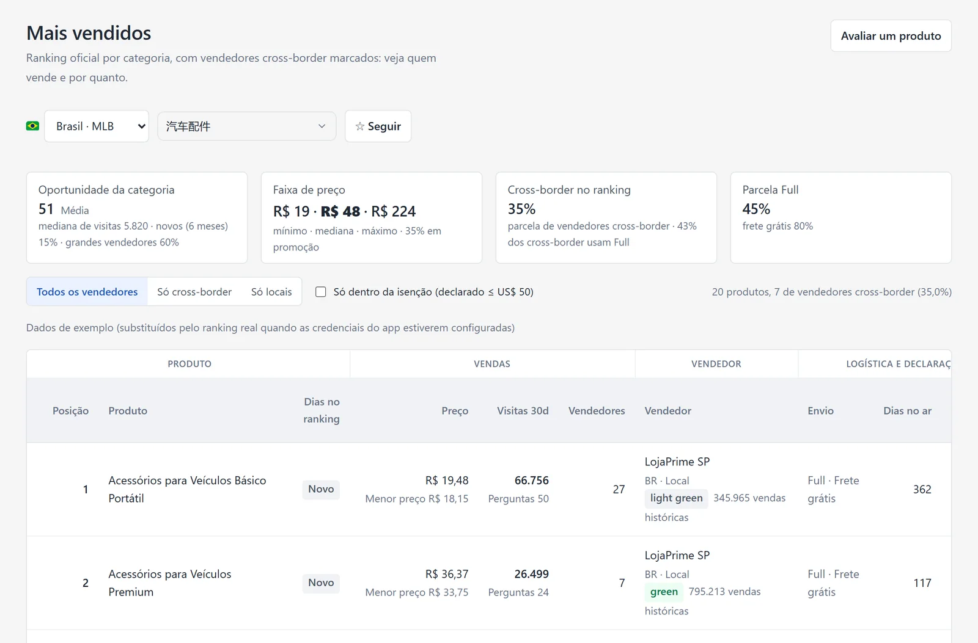Image resolution: width=978 pixels, height=643 pixels.
Task: Click the Brazil flag icon
Action: point(32,126)
